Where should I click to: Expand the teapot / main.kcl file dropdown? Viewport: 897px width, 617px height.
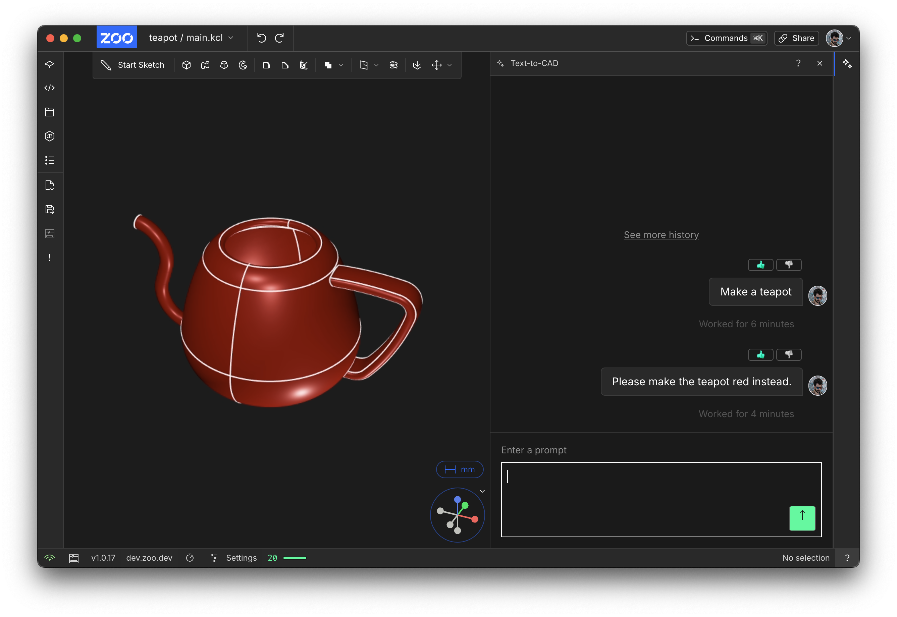click(x=231, y=38)
